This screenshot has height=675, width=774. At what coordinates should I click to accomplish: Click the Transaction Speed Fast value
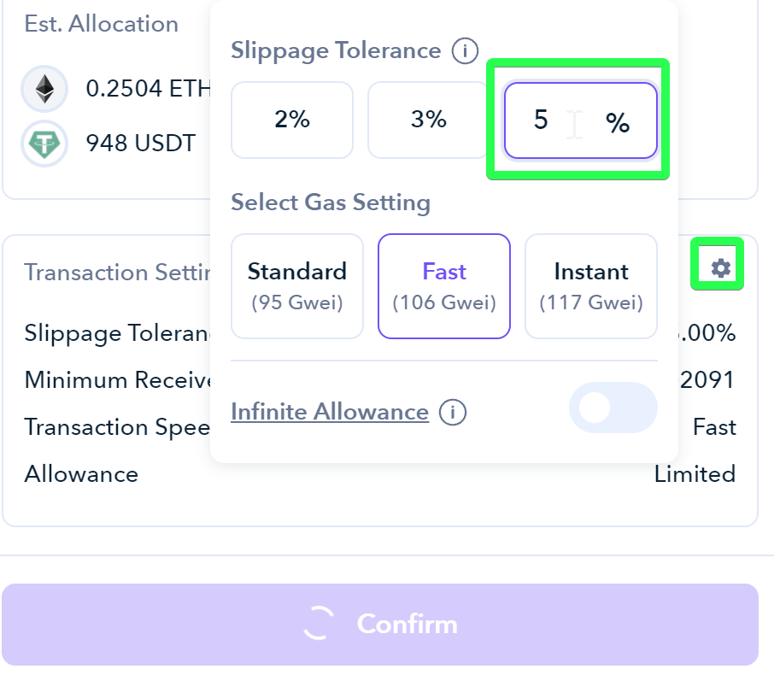pos(714,427)
